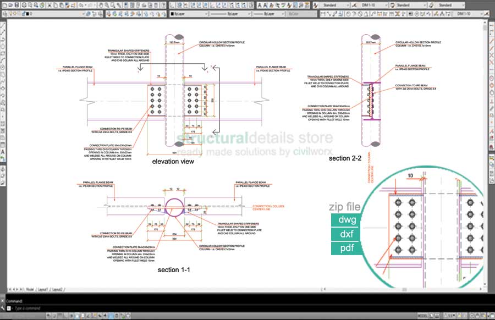495x320 pixels.
Task: Open the text style Standard dropdown
Action: pos(334,5)
